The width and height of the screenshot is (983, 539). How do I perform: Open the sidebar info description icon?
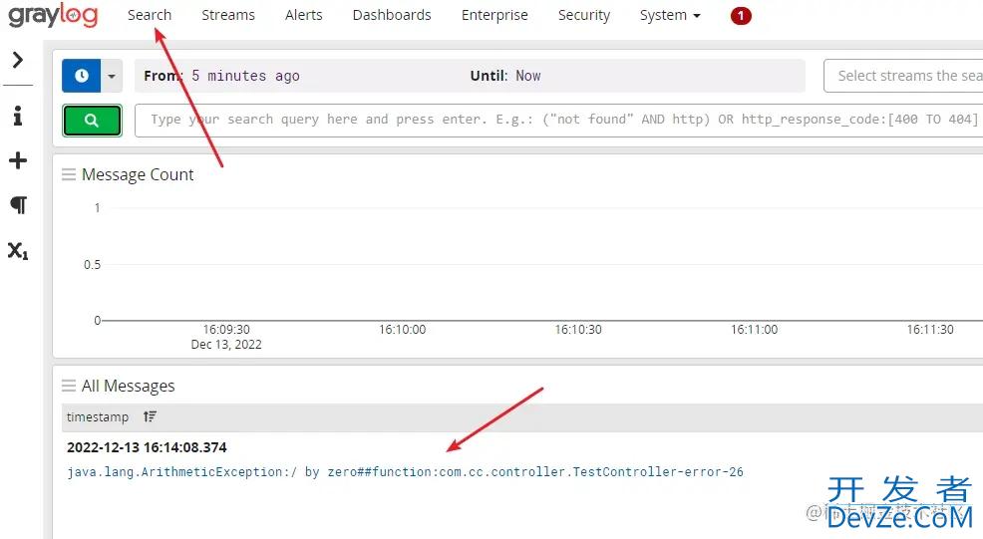[18, 116]
